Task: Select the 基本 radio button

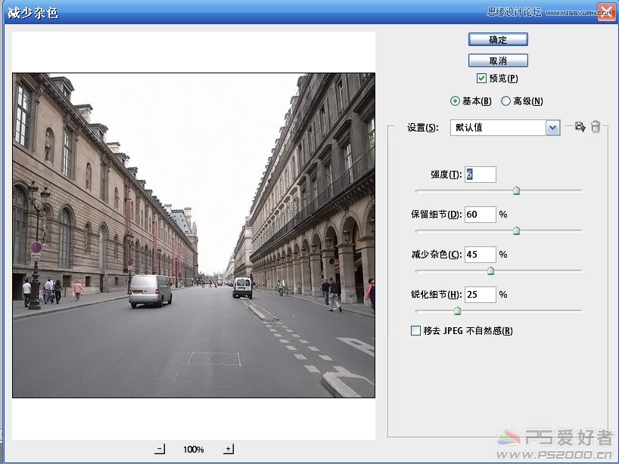Action: pyautogui.click(x=455, y=101)
